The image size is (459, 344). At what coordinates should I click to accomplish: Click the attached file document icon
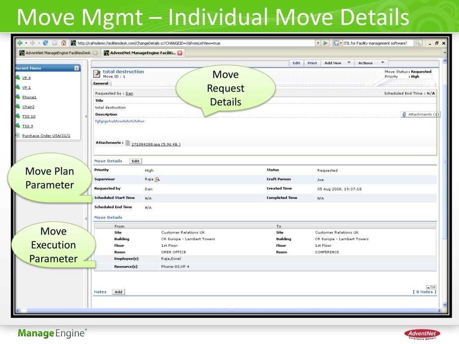coord(128,143)
